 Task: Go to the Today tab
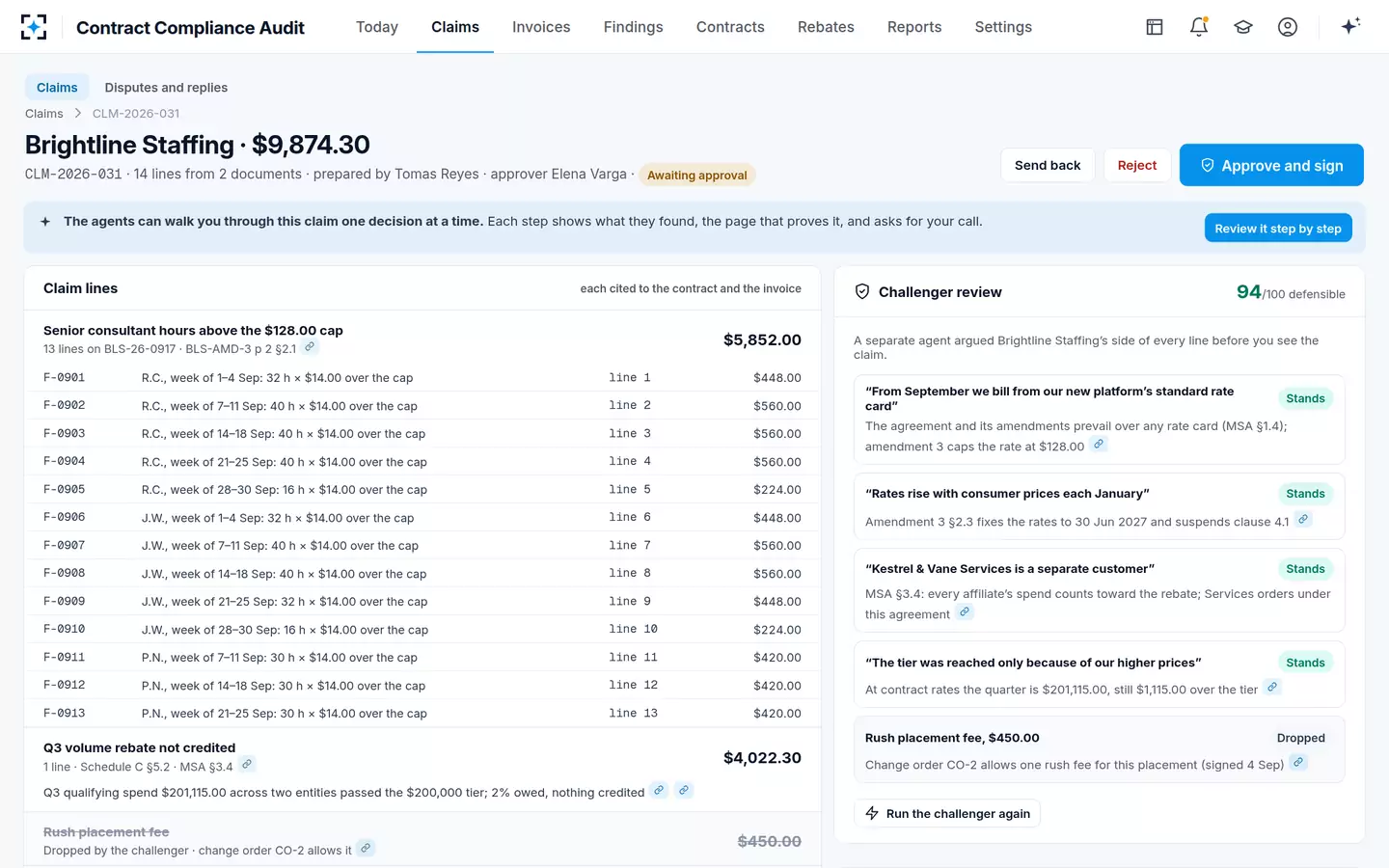[377, 27]
